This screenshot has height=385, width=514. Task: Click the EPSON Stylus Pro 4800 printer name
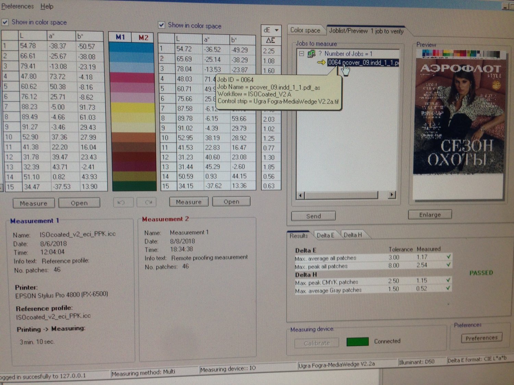click(61, 295)
